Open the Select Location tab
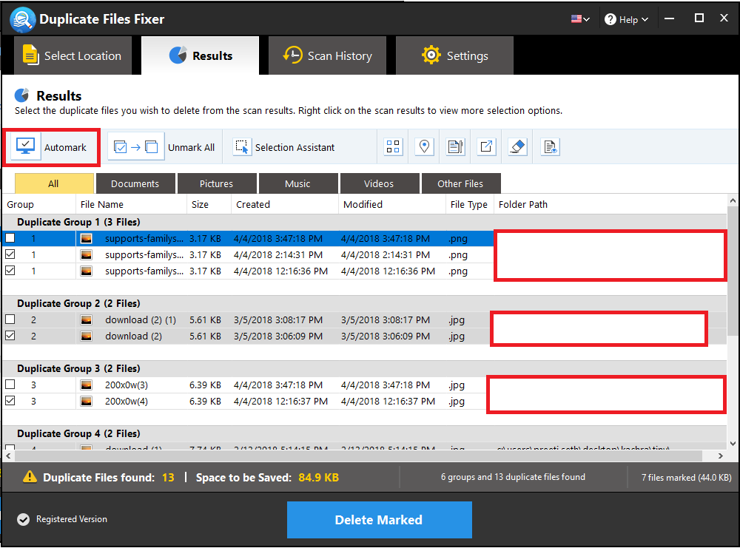The image size is (740, 548). coord(73,55)
